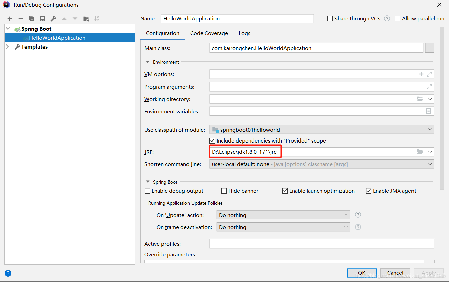Copy the HelloWorldApplication configuration
This screenshot has height=282, width=449.
[x=31, y=19]
